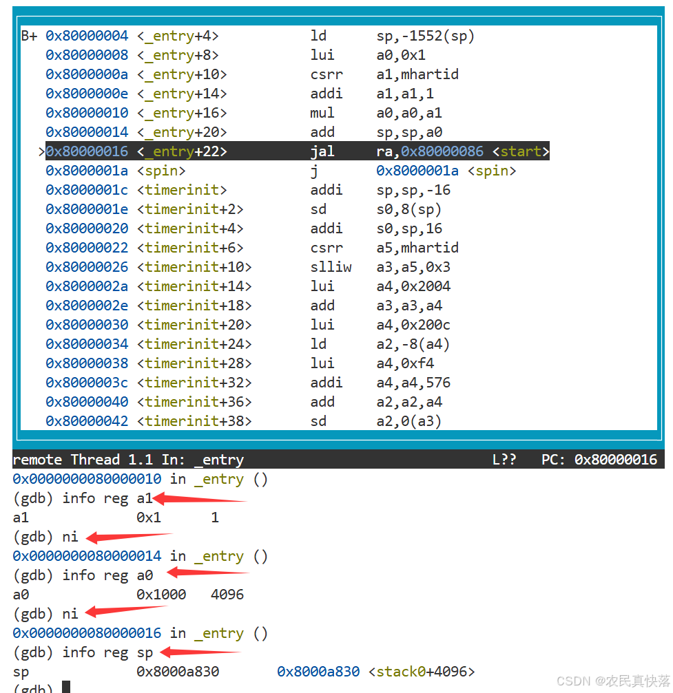Screen dimensions: 673x693
Task: Click the red arrow beside 'info reg a1'
Action: (200, 498)
